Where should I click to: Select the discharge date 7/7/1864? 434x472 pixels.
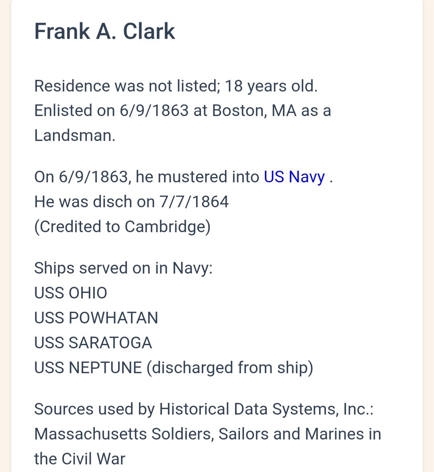coord(194,202)
